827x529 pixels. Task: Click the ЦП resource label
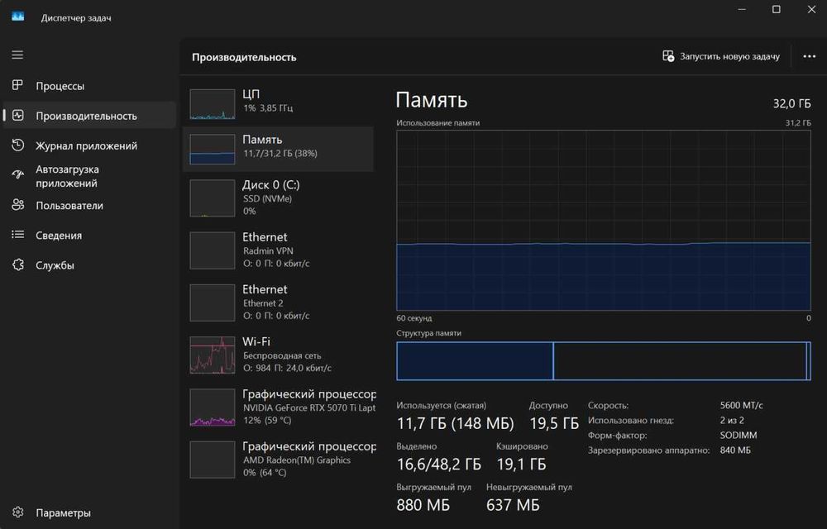click(251, 93)
